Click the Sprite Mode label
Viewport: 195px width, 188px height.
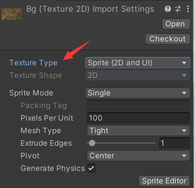[x=31, y=93]
